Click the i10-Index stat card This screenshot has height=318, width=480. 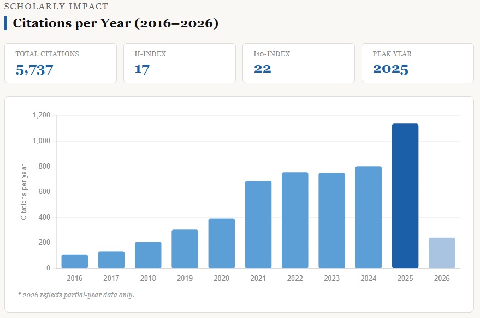299,63
